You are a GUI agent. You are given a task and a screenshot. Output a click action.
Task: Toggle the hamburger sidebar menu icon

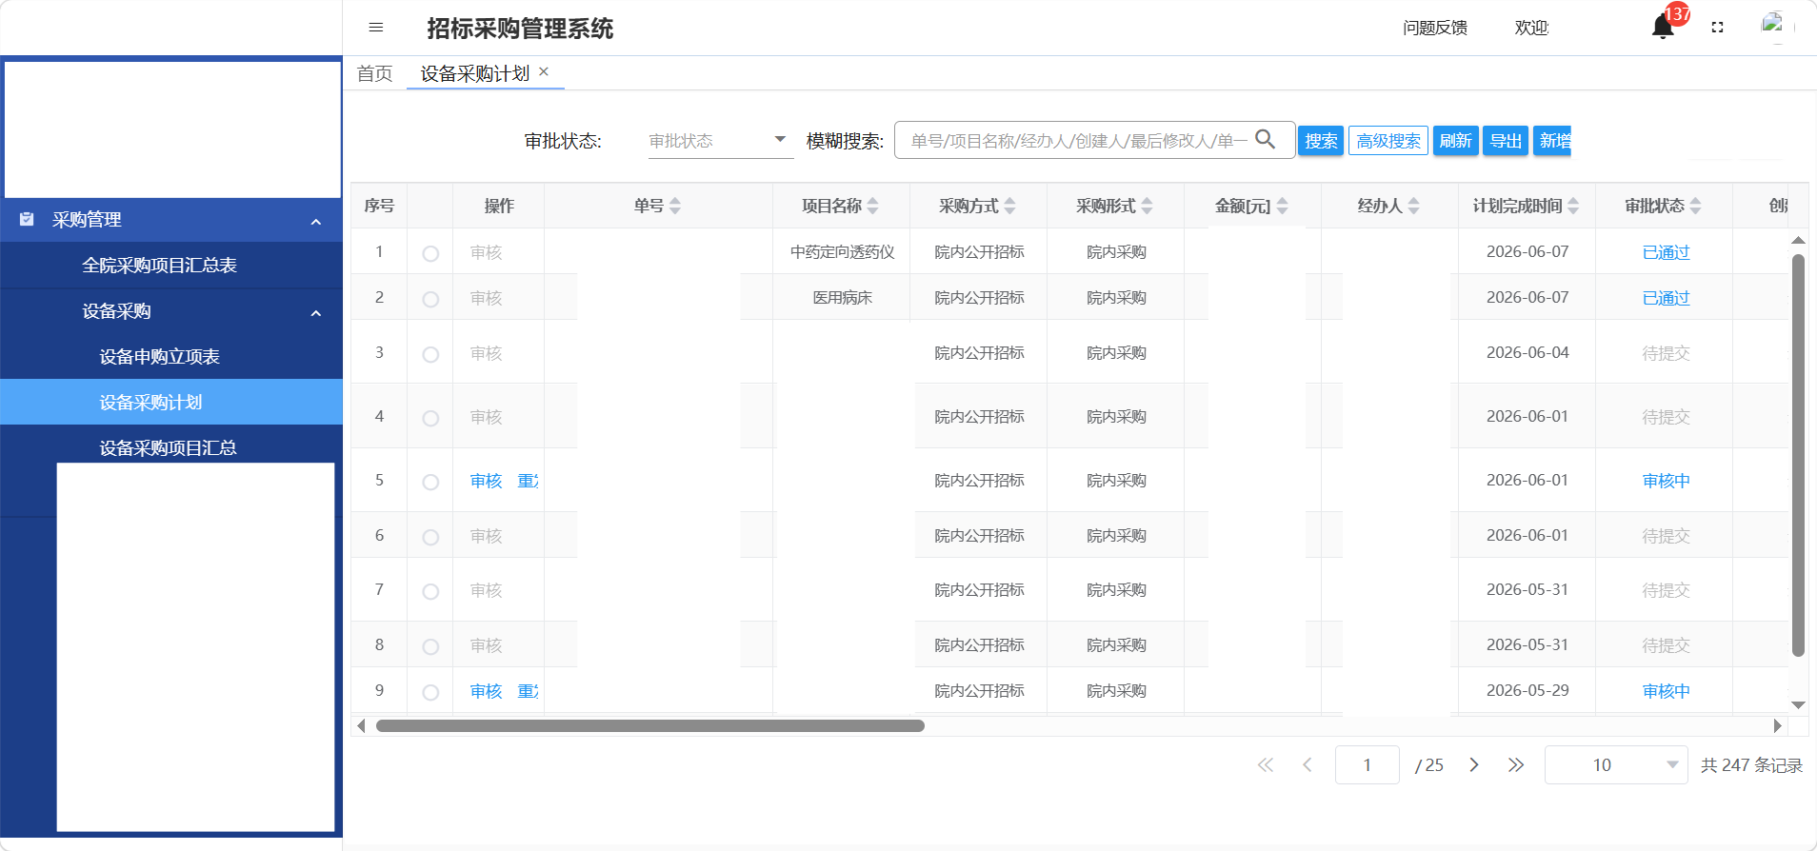coord(376,28)
